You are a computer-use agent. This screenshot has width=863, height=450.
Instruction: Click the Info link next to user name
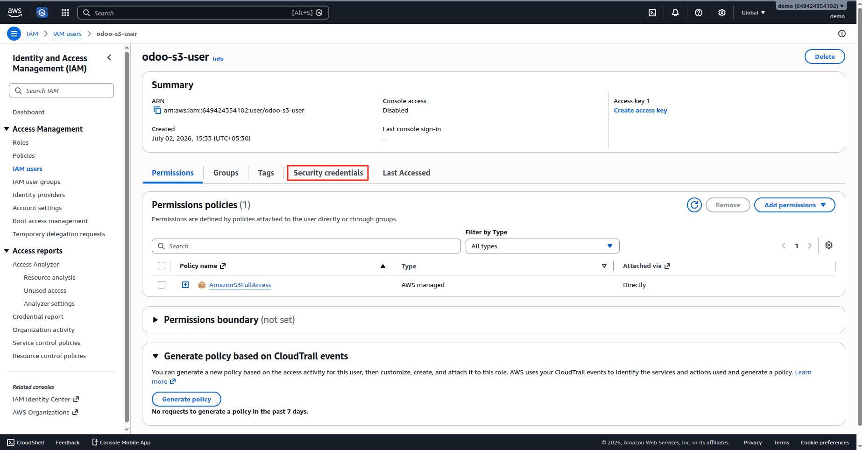click(218, 59)
